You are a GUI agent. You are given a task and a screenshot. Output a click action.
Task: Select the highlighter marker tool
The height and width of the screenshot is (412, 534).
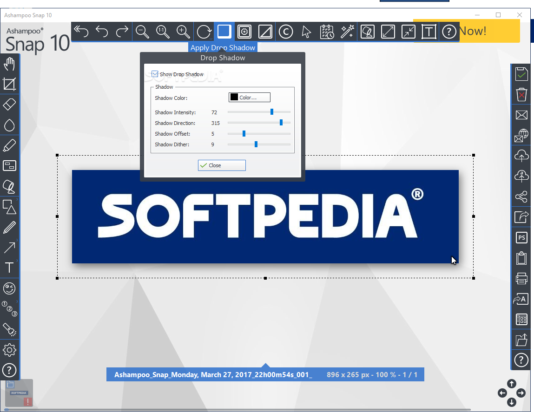(x=10, y=145)
